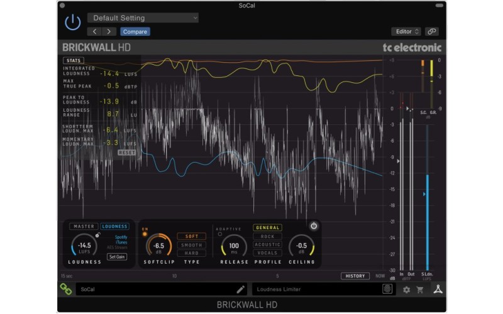Click the fingerprint icon in the footer
This screenshot has width=503, height=314.
(387, 290)
